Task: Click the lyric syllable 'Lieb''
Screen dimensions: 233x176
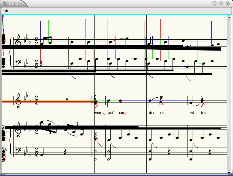Action: pos(111,113)
